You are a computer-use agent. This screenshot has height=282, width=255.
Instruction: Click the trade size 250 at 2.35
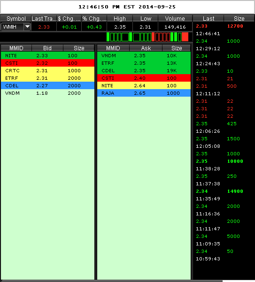point(232,176)
